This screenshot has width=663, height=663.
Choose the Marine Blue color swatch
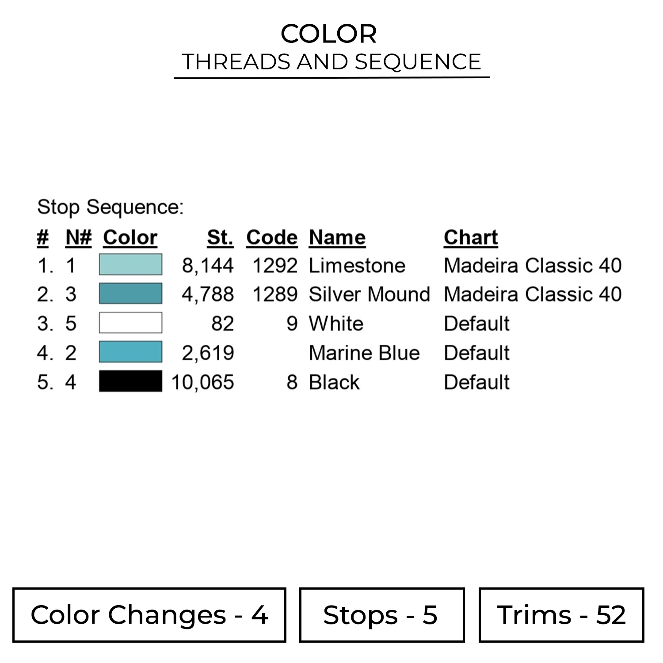tap(130, 352)
